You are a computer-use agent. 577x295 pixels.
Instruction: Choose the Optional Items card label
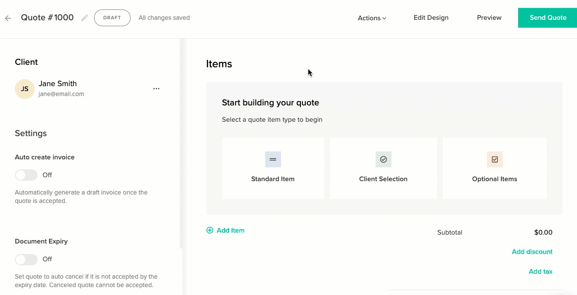(x=494, y=179)
